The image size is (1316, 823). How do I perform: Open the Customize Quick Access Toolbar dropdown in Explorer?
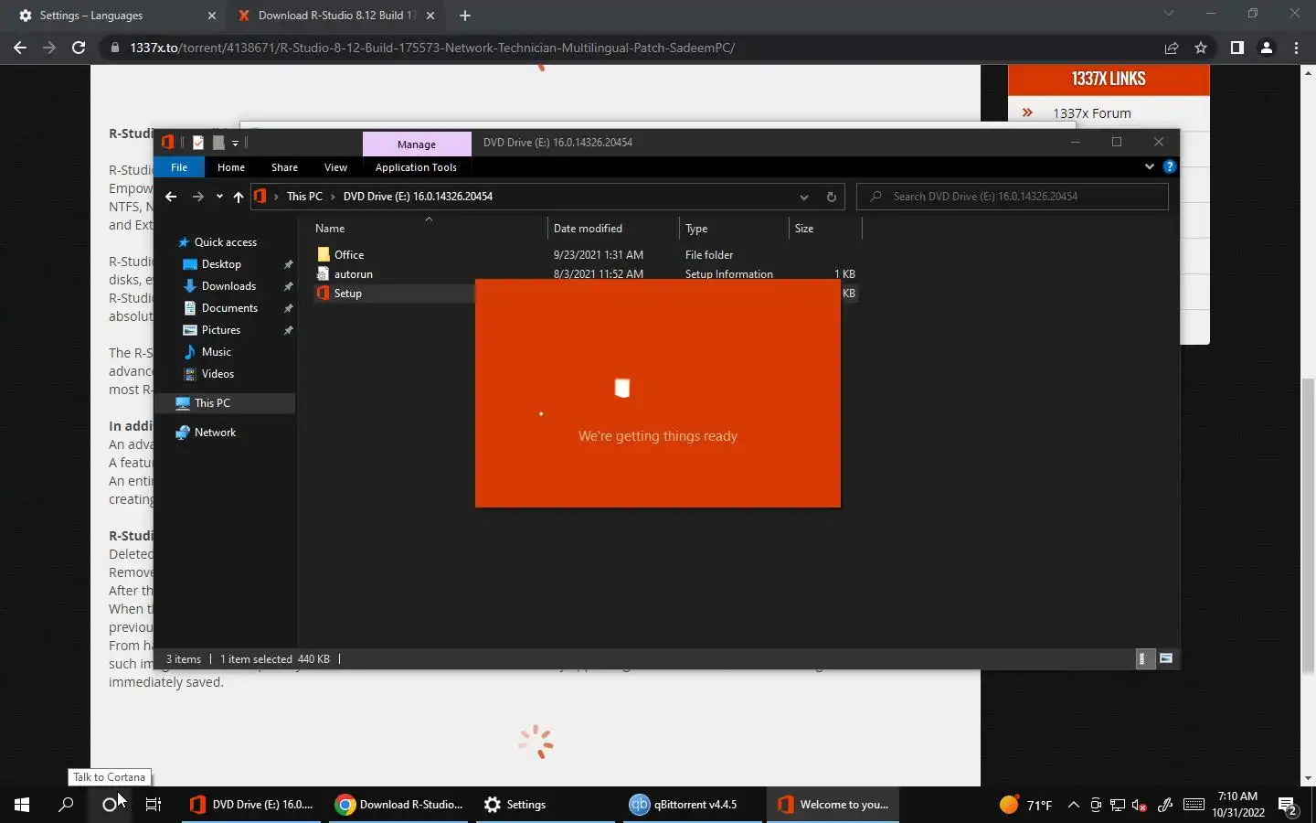tap(235, 143)
